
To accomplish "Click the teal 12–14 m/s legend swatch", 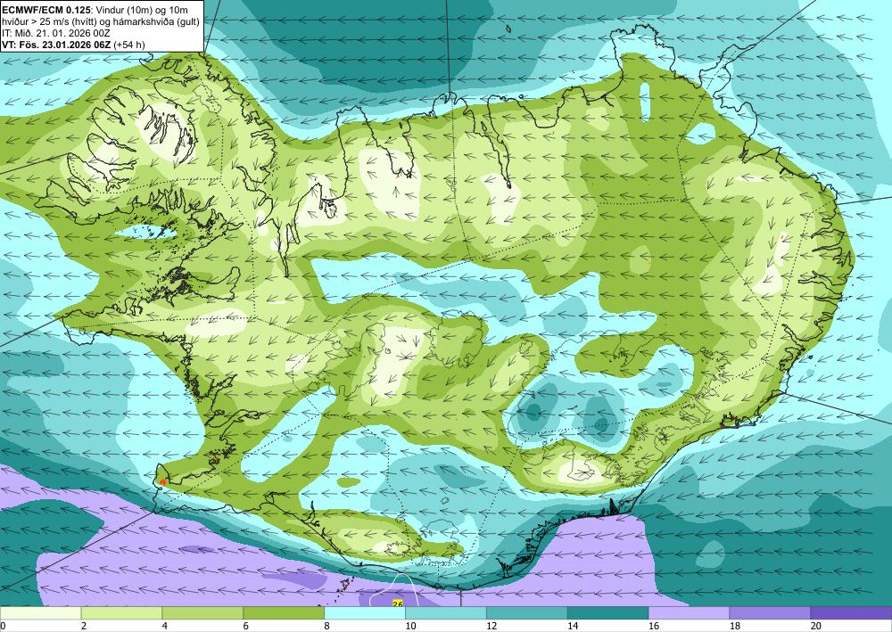I will (527, 613).
